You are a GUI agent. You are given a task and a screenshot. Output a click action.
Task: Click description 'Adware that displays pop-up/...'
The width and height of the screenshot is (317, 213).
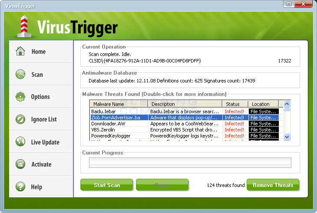pyautogui.click(x=184, y=118)
